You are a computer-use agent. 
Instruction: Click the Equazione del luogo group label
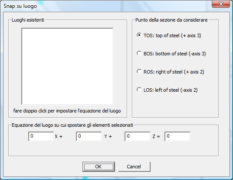pyautogui.click(x=72, y=125)
